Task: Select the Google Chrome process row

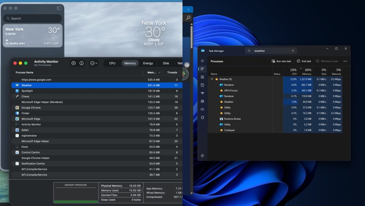Action: pos(97,108)
